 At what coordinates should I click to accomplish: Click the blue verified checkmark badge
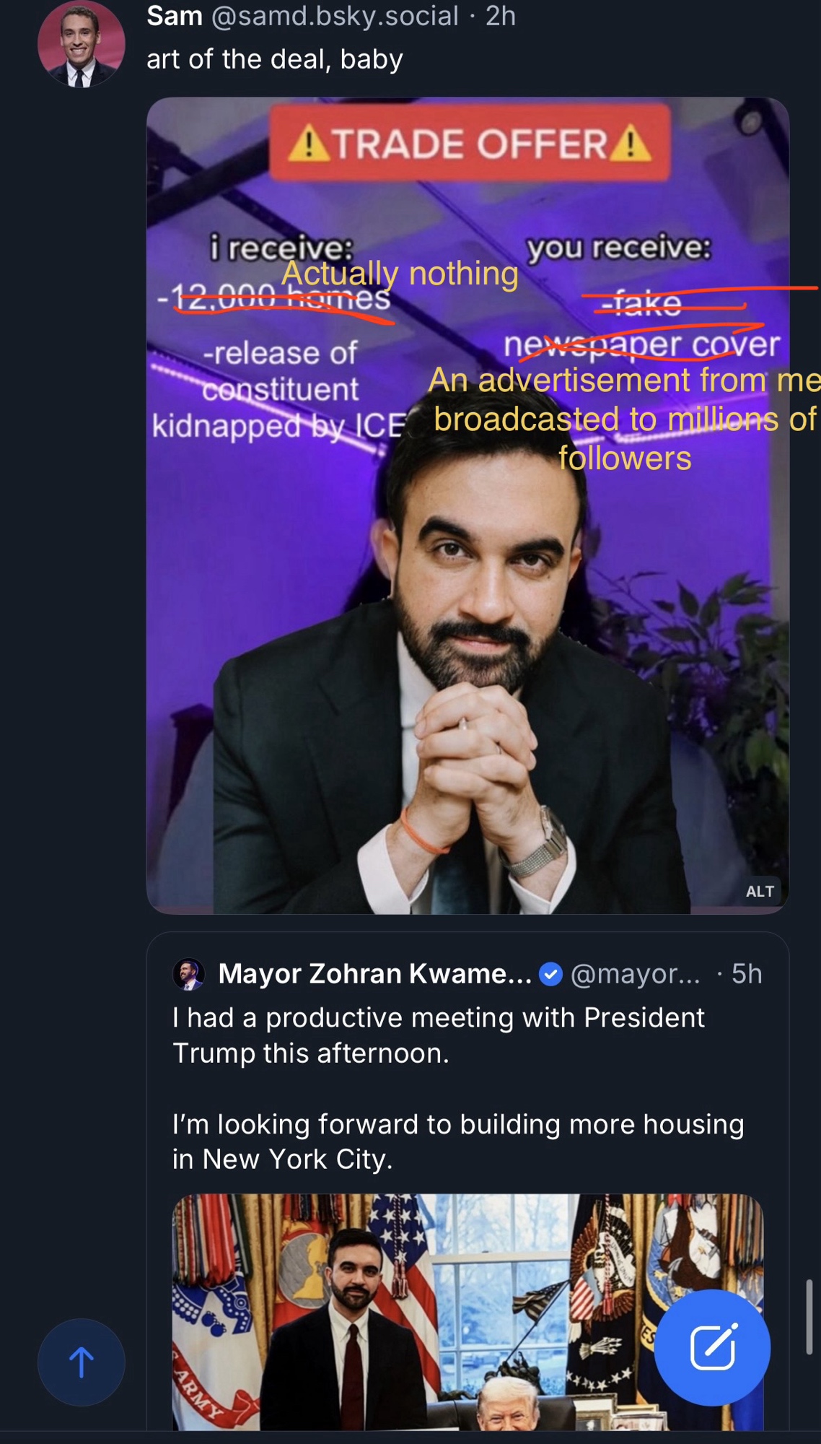[x=551, y=974]
